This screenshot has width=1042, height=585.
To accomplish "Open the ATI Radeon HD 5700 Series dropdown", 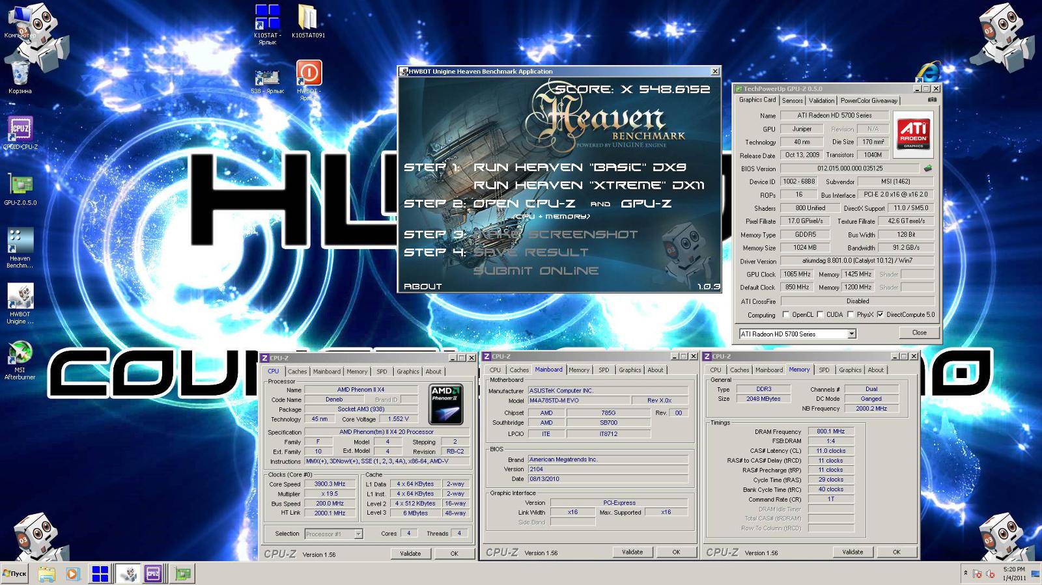I will 851,334.
